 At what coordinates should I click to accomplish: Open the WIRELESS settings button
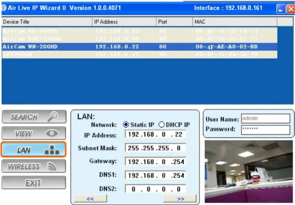pos(34,166)
